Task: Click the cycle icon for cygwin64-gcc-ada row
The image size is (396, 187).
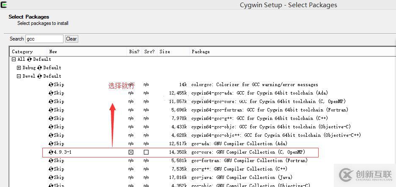Action: [51, 93]
